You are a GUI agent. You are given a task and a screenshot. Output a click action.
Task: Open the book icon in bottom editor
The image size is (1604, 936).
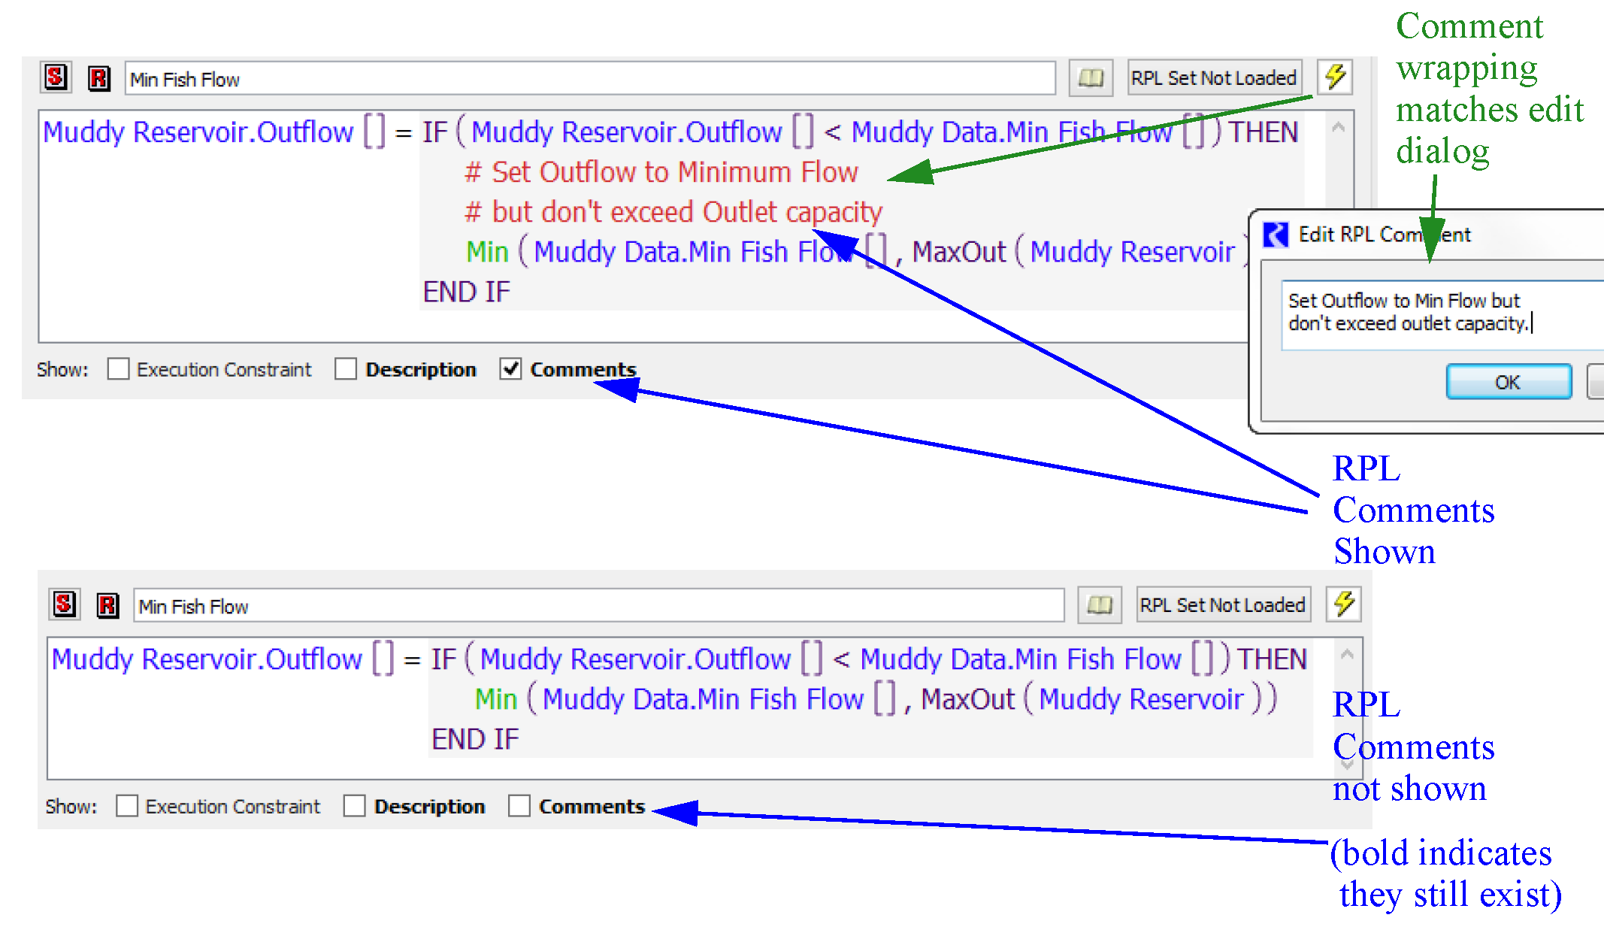pyautogui.click(x=1100, y=605)
